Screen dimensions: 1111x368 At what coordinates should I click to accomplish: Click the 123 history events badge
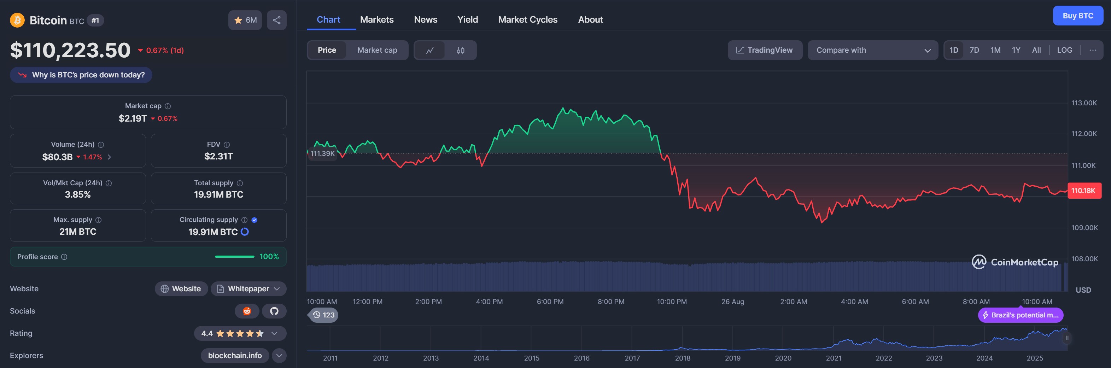pyautogui.click(x=323, y=315)
